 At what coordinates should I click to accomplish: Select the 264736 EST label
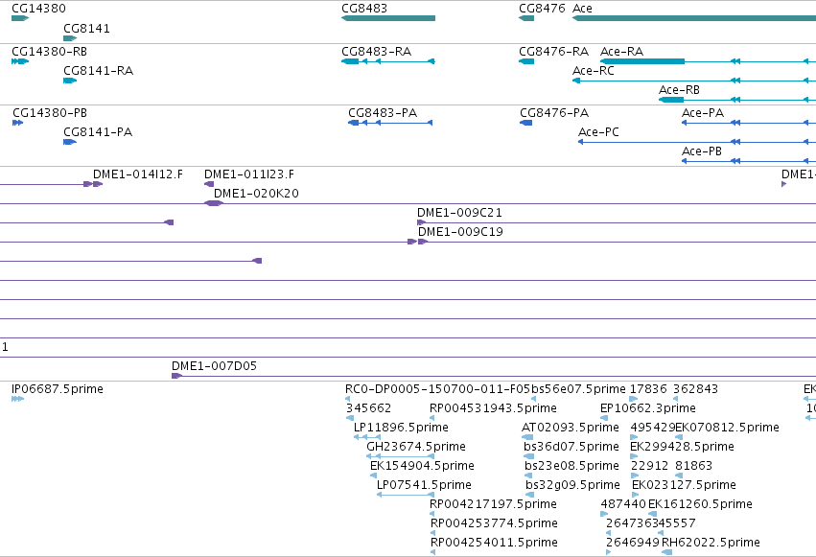(x=628, y=523)
